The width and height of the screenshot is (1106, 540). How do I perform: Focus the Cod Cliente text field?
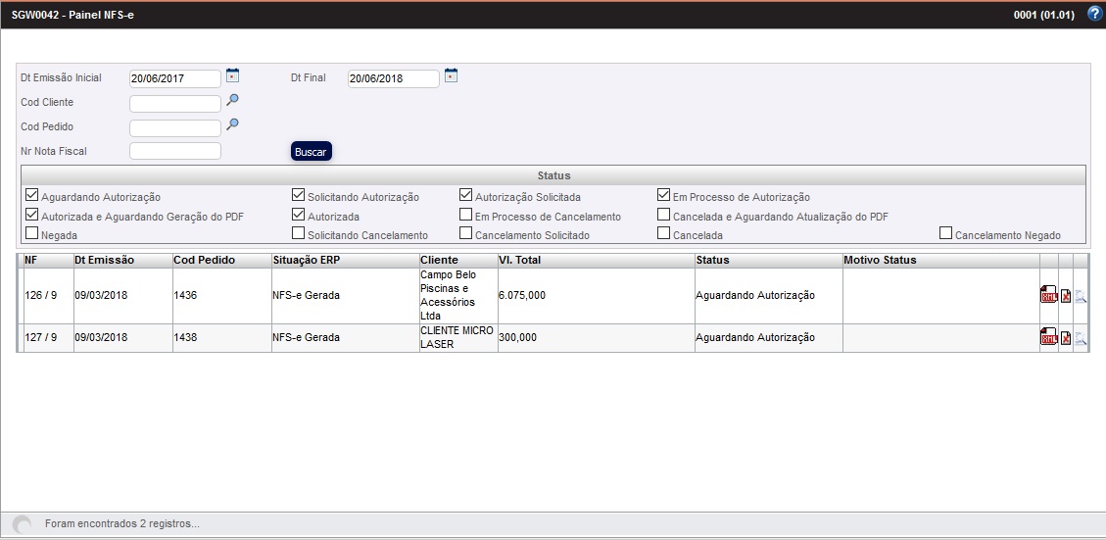point(175,103)
